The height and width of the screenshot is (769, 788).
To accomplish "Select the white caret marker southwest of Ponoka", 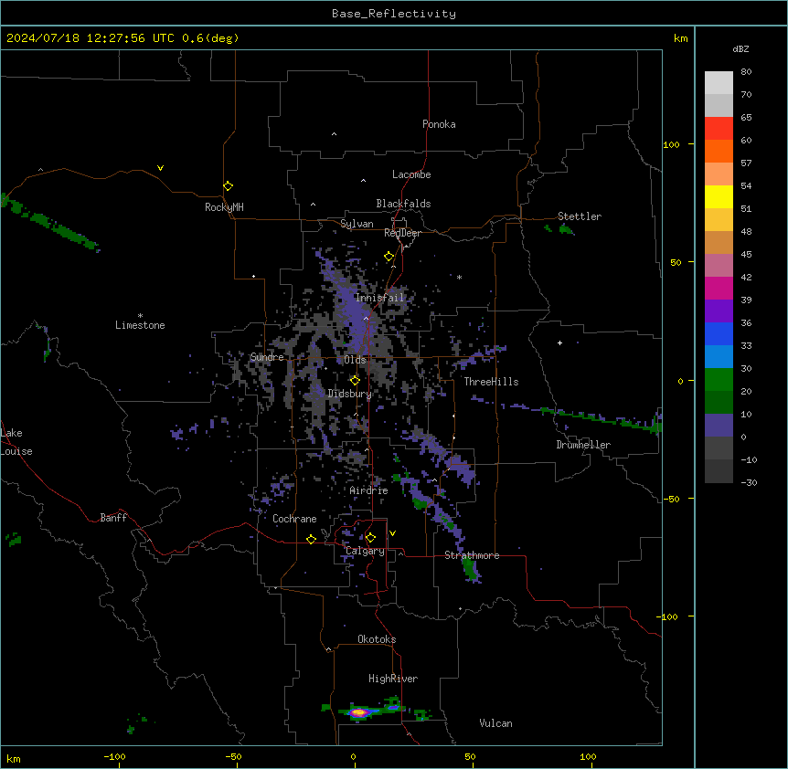I will [334, 134].
